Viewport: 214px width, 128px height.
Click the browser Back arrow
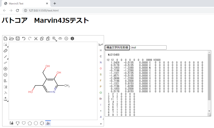click(x=5, y=10)
